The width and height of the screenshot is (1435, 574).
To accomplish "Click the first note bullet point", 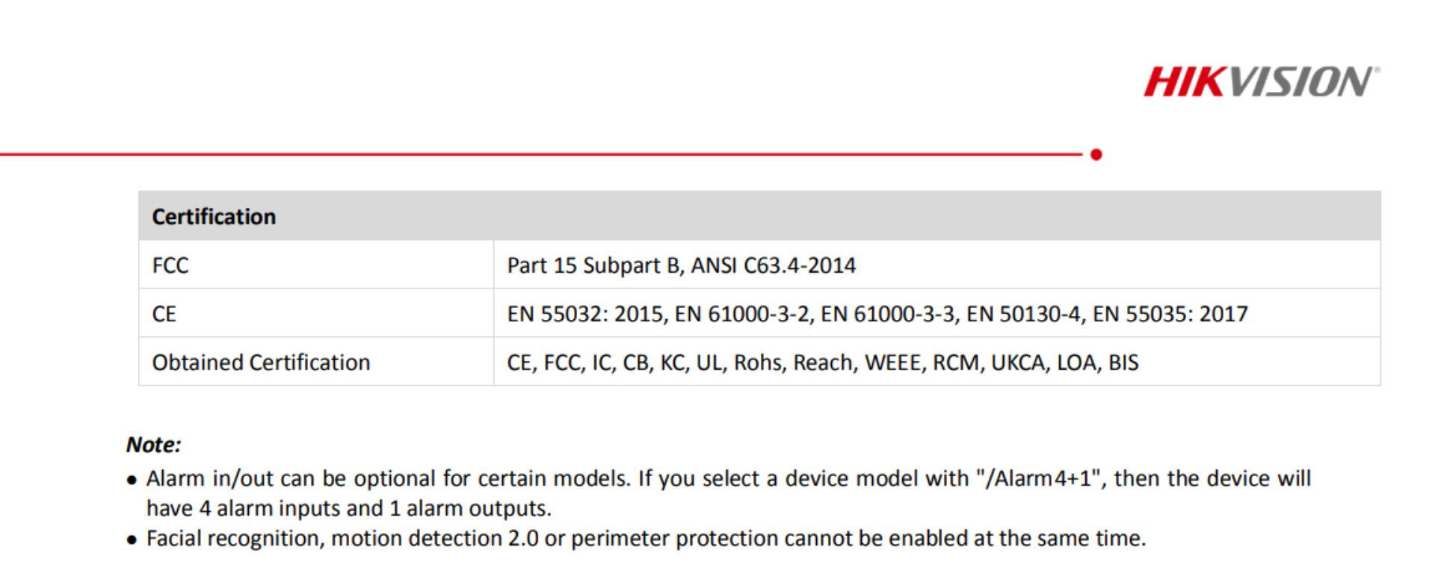I will [x=132, y=480].
